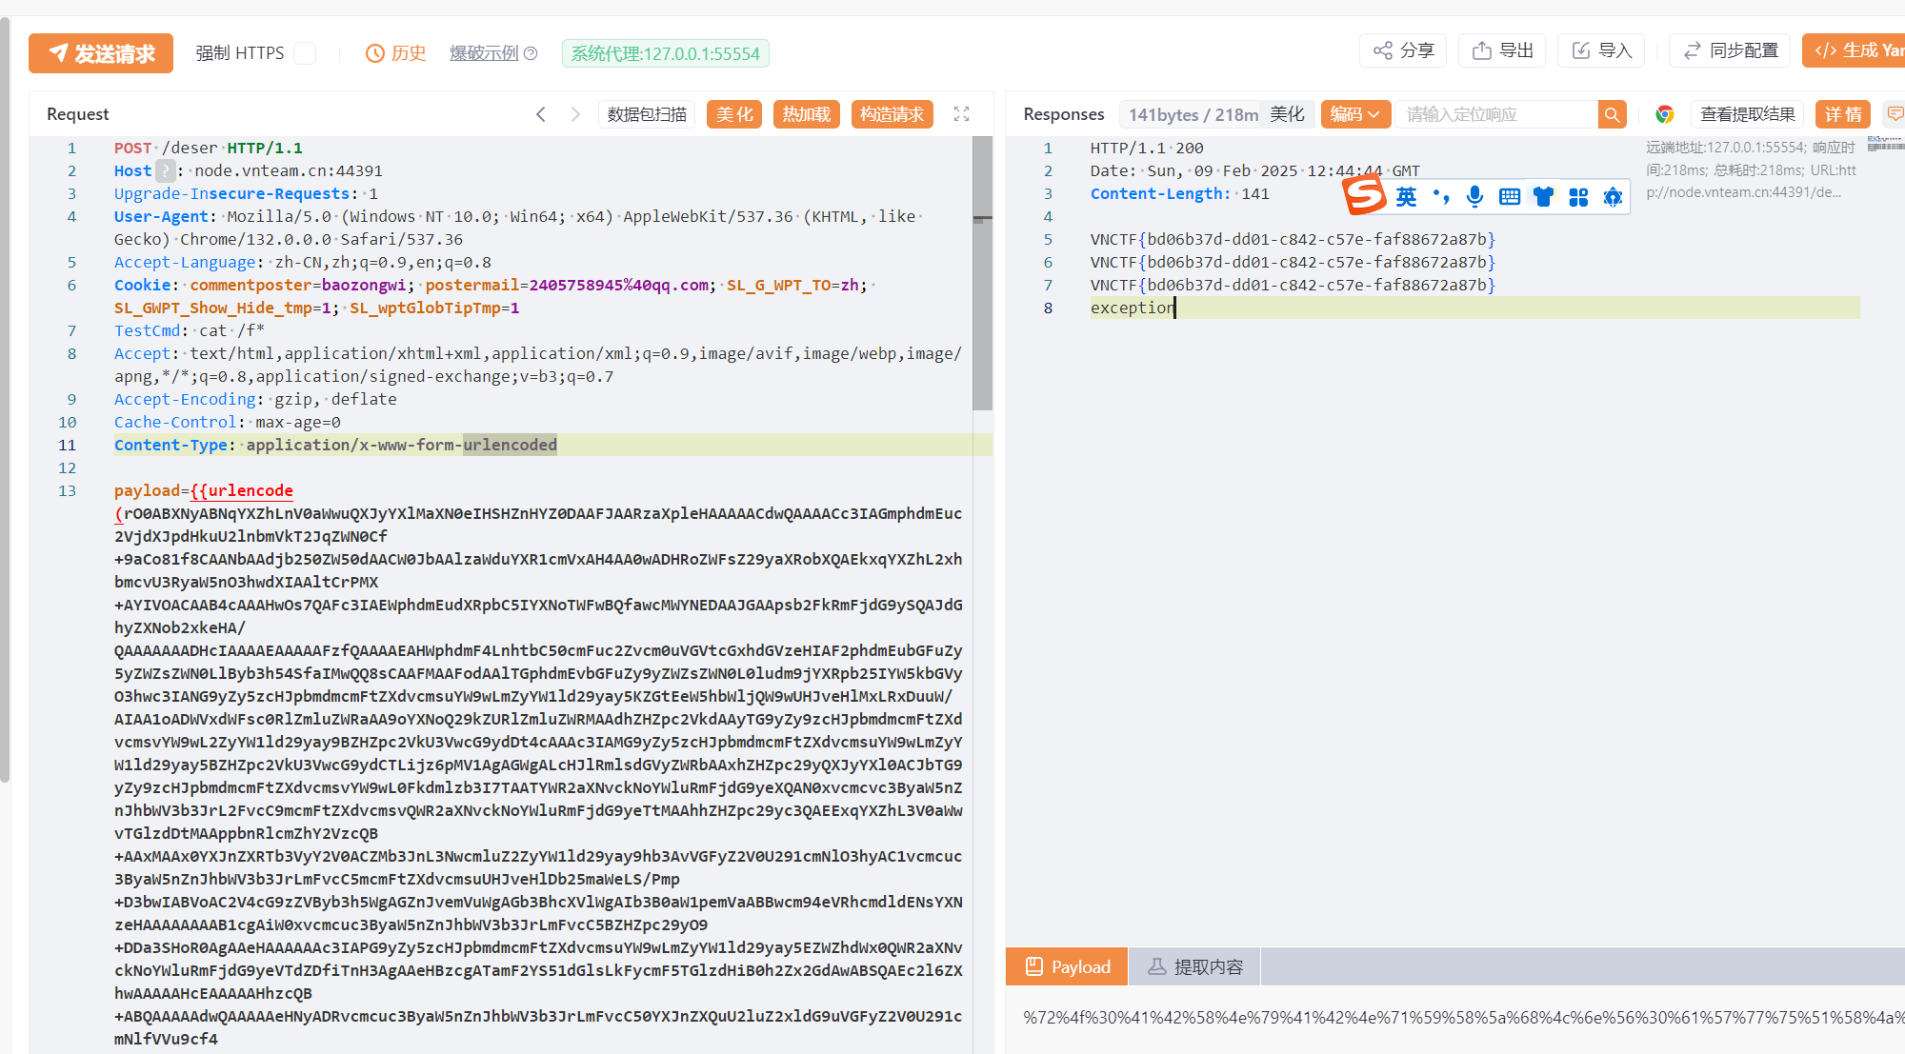Click the 分享 share icon button
This screenshot has width=1905, height=1054.
point(1403,50)
